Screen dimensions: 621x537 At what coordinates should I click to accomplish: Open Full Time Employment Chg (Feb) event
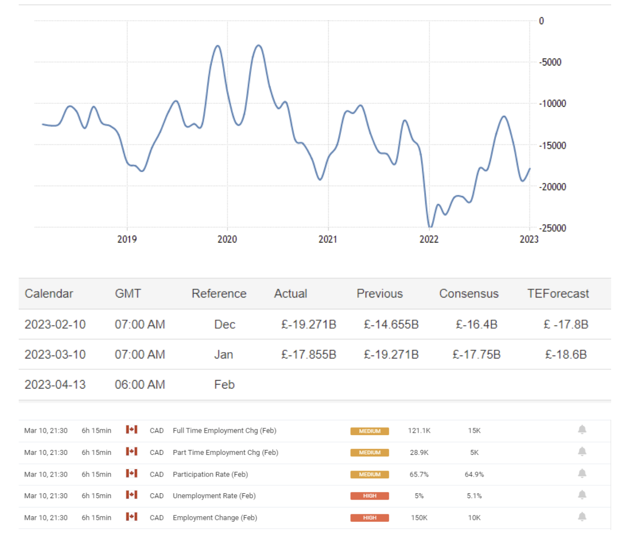224,431
